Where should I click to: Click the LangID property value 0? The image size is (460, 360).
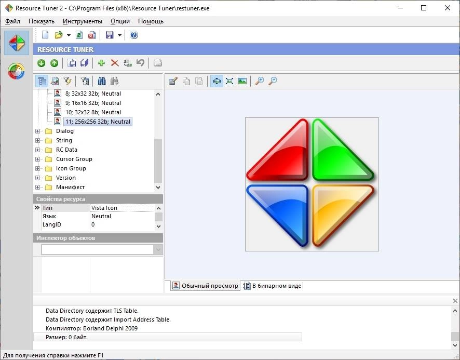pos(93,224)
